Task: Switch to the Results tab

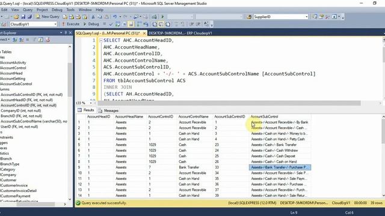Action: point(86,110)
